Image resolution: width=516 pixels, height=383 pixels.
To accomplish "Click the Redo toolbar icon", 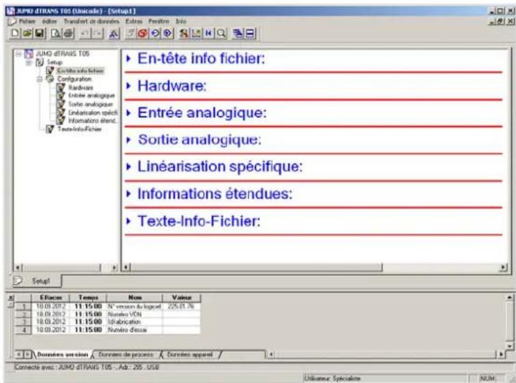I will coord(98,33).
